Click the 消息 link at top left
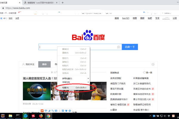Viewport: 179px width, 119px height. tap(17, 18)
